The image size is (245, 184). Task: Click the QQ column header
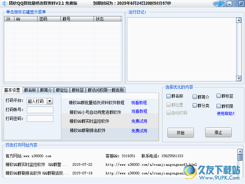26,19
